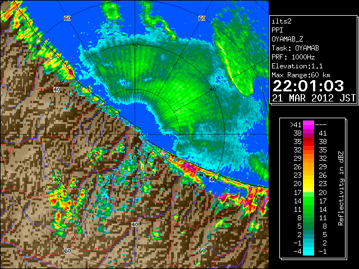Click the PRF: 1000Hz value
The height and width of the screenshot is (269, 359).
[x=293, y=57]
